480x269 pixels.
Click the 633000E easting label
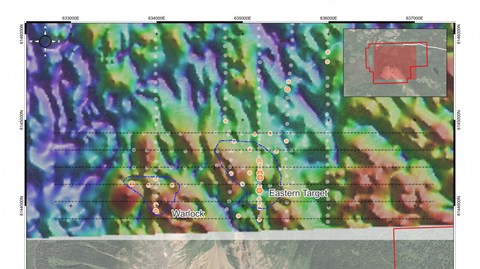71,18
